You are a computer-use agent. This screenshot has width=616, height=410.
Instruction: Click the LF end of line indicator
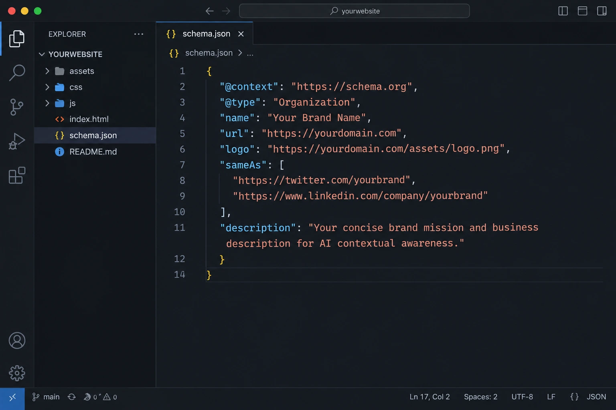click(551, 397)
